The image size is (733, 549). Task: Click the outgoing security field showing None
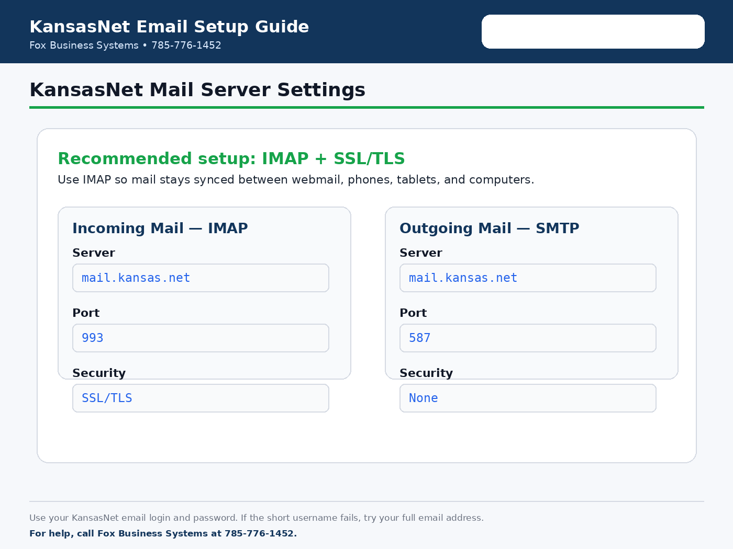pyautogui.click(x=528, y=398)
